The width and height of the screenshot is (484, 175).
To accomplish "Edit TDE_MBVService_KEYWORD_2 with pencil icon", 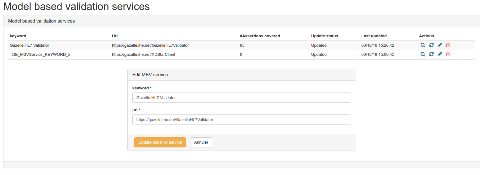I will click(x=440, y=54).
